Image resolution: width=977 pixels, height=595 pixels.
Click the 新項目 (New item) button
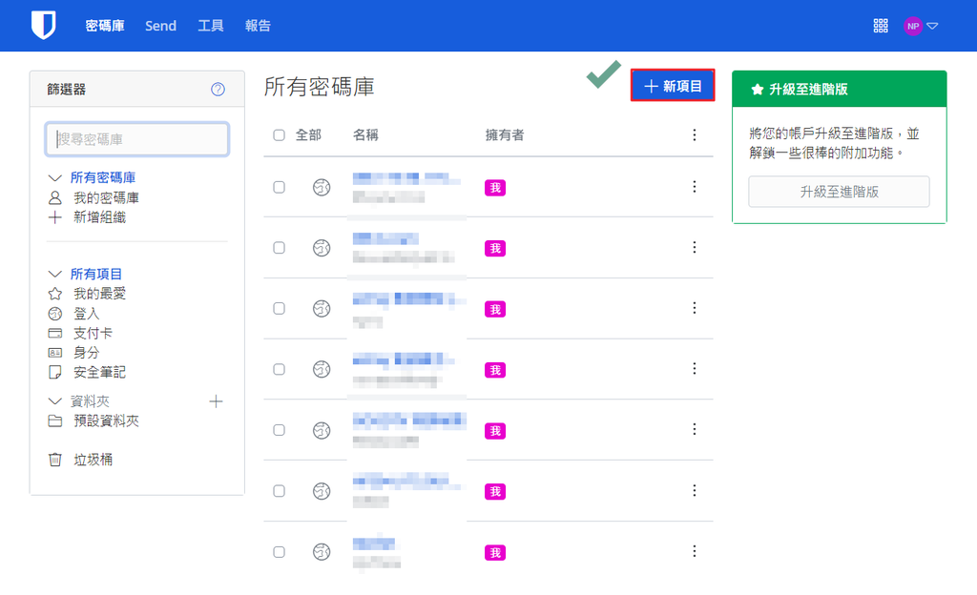[673, 86]
